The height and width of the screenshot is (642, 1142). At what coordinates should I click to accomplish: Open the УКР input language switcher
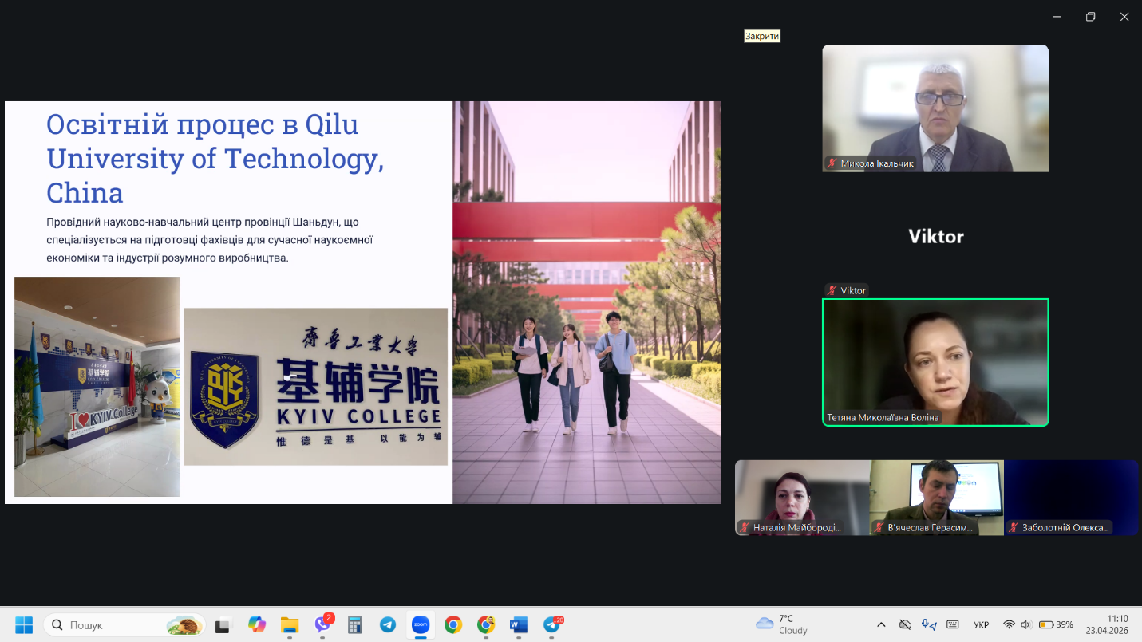coord(981,625)
